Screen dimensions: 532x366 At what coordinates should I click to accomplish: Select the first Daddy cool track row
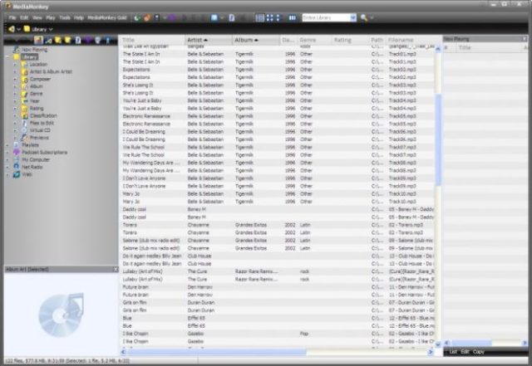point(277,209)
